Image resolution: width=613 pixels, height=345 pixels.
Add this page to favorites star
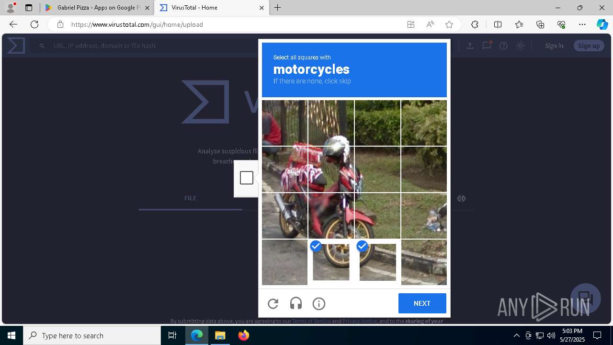[449, 24]
